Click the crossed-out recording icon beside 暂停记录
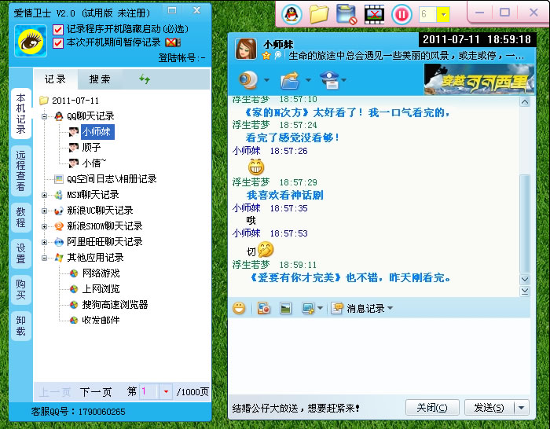550x429 pixels. point(173,42)
